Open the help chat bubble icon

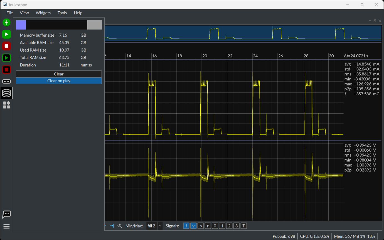tap(6, 214)
